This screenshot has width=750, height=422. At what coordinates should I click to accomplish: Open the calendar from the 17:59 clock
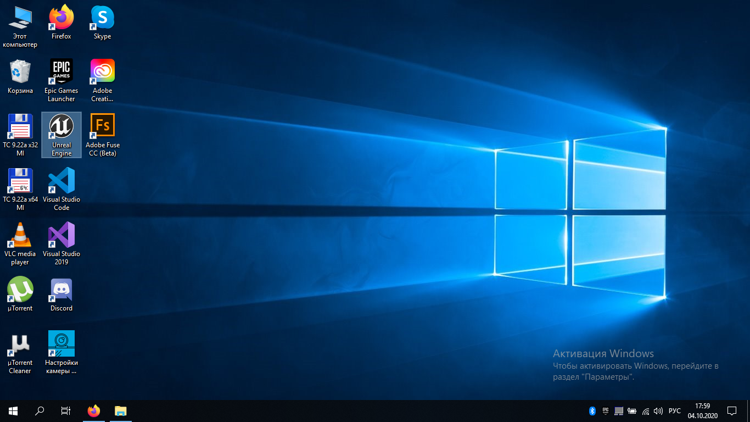(703, 411)
